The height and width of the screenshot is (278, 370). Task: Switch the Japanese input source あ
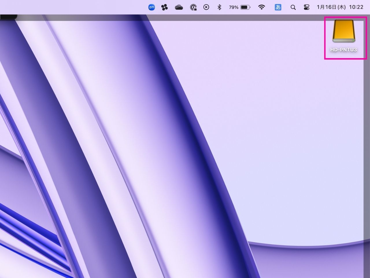[x=278, y=7]
